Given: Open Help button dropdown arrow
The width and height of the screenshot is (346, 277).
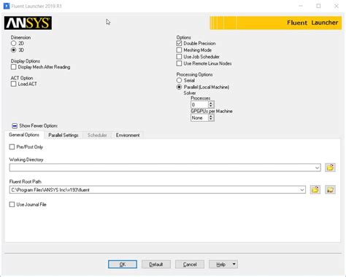Looking at the screenshot, I should (234, 264).
